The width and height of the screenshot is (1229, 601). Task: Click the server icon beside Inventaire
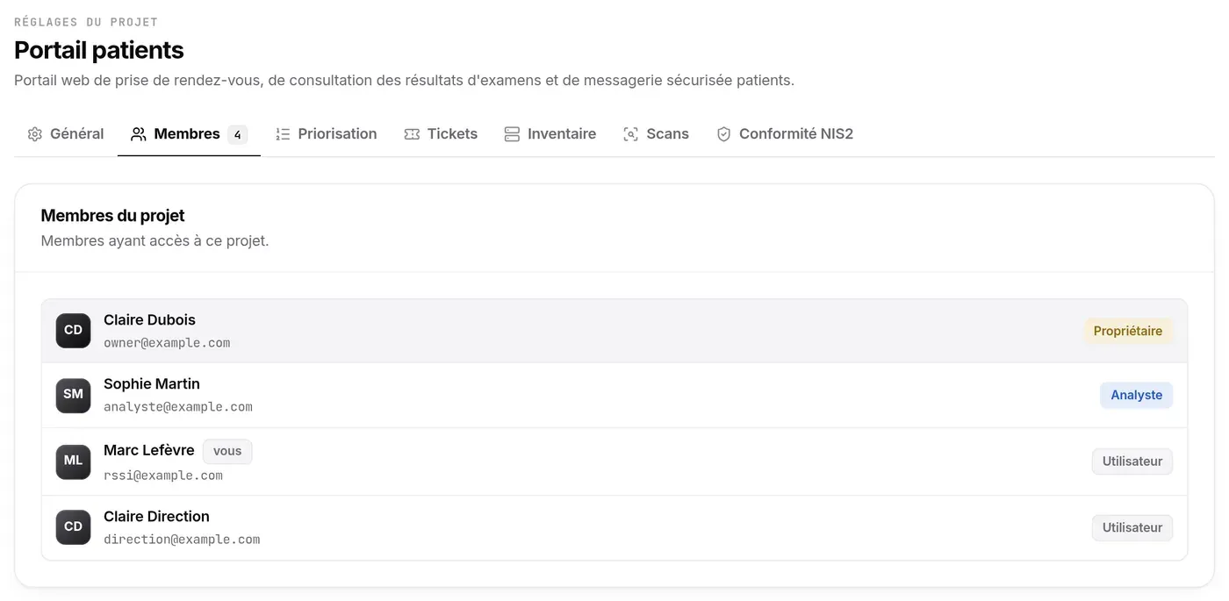[512, 134]
